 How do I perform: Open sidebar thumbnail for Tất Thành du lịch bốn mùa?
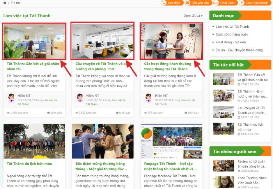click(223, 129)
